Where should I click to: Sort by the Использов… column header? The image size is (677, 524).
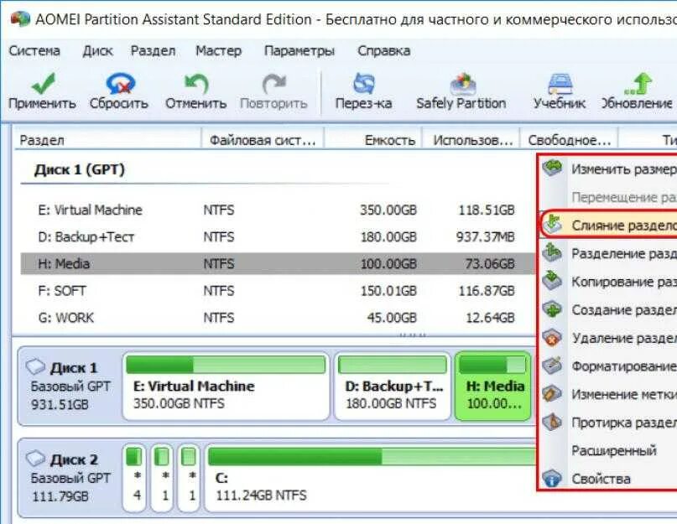[x=471, y=140]
